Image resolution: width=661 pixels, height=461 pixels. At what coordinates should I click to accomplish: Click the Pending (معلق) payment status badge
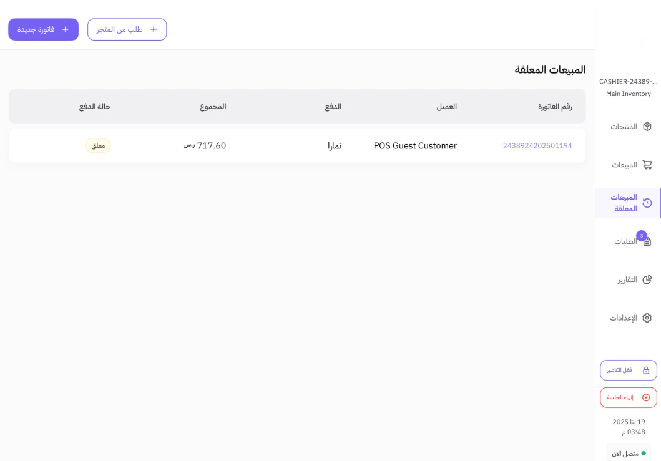coord(98,146)
